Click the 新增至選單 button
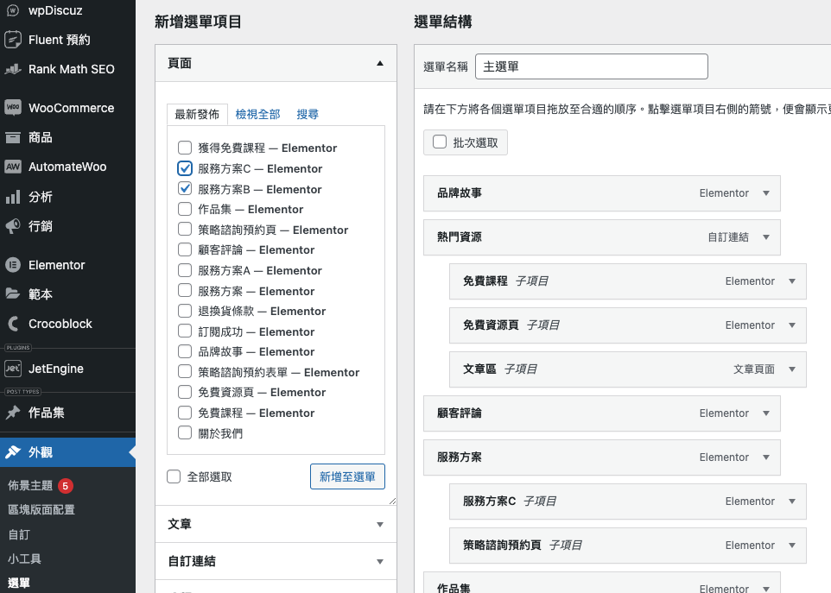The height and width of the screenshot is (593, 831). click(347, 476)
